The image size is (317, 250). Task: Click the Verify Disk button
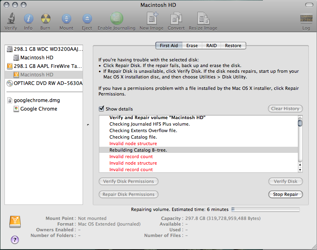coord(285,181)
